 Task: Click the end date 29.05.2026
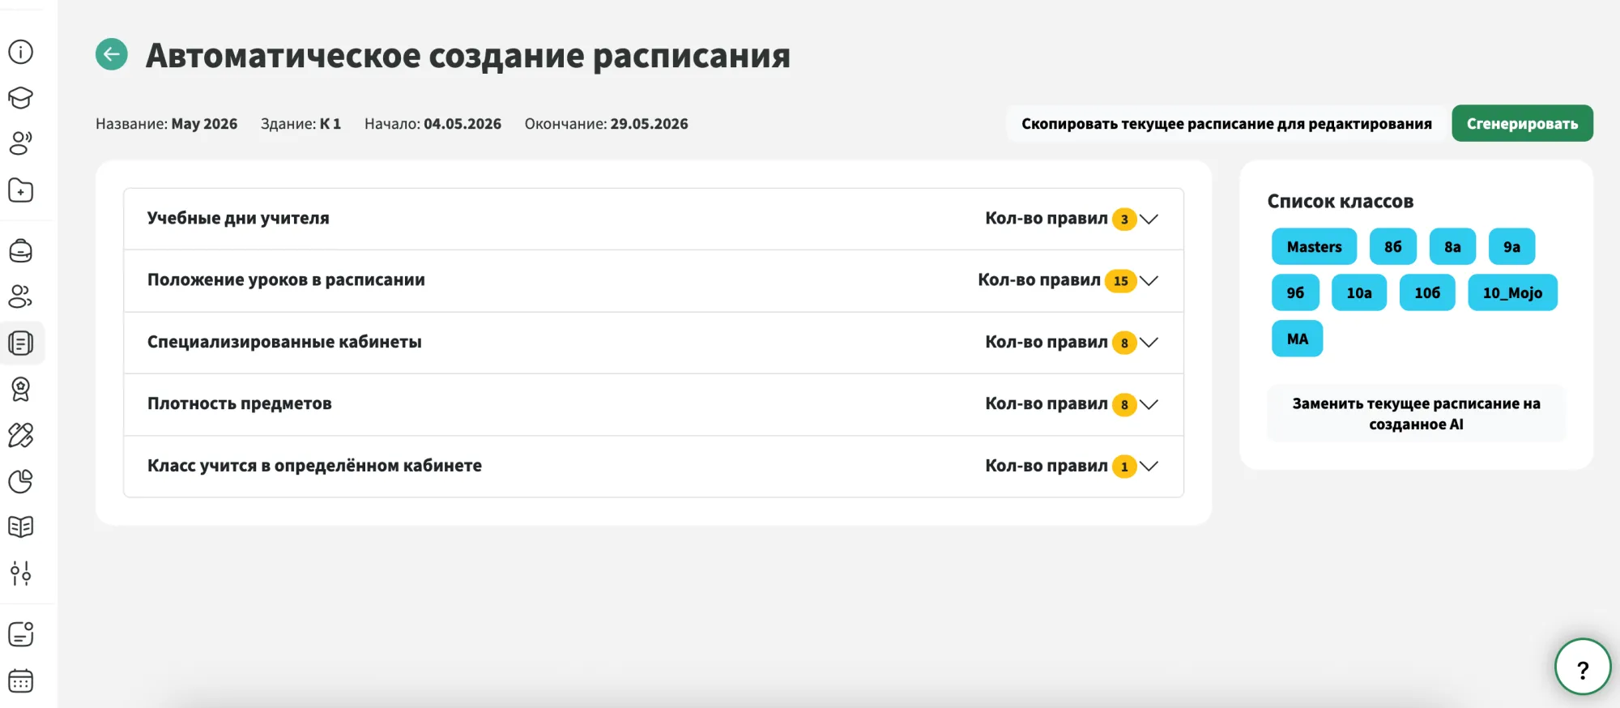(x=649, y=124)
